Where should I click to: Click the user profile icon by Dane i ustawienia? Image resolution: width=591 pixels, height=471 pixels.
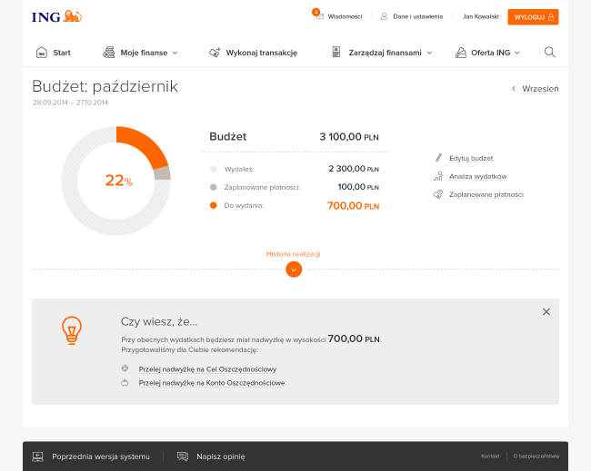pos(384,16)
